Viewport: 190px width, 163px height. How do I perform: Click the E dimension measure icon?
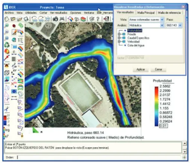[x=14, y=53]
